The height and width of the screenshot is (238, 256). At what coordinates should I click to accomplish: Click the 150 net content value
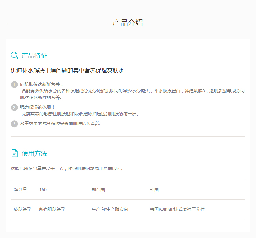(x=43, y=190)
